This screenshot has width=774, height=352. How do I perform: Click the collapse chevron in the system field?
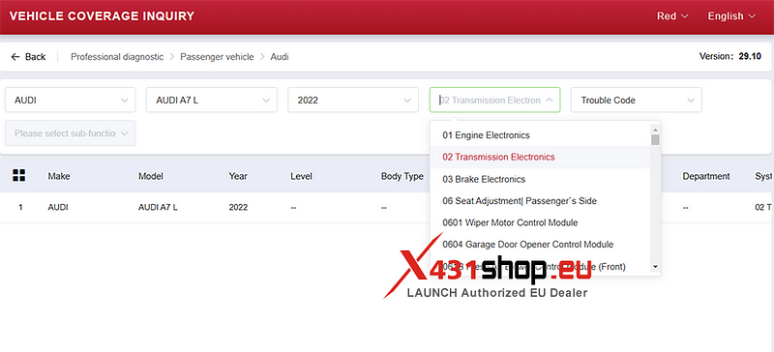coord(550,101)
